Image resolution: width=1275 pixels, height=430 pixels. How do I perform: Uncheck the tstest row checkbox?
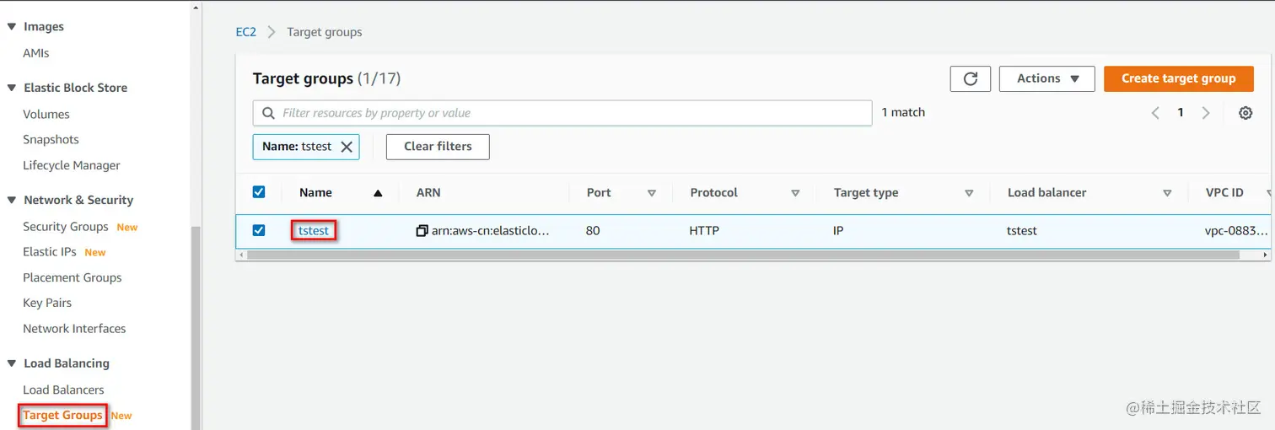(x=259, y=230)
